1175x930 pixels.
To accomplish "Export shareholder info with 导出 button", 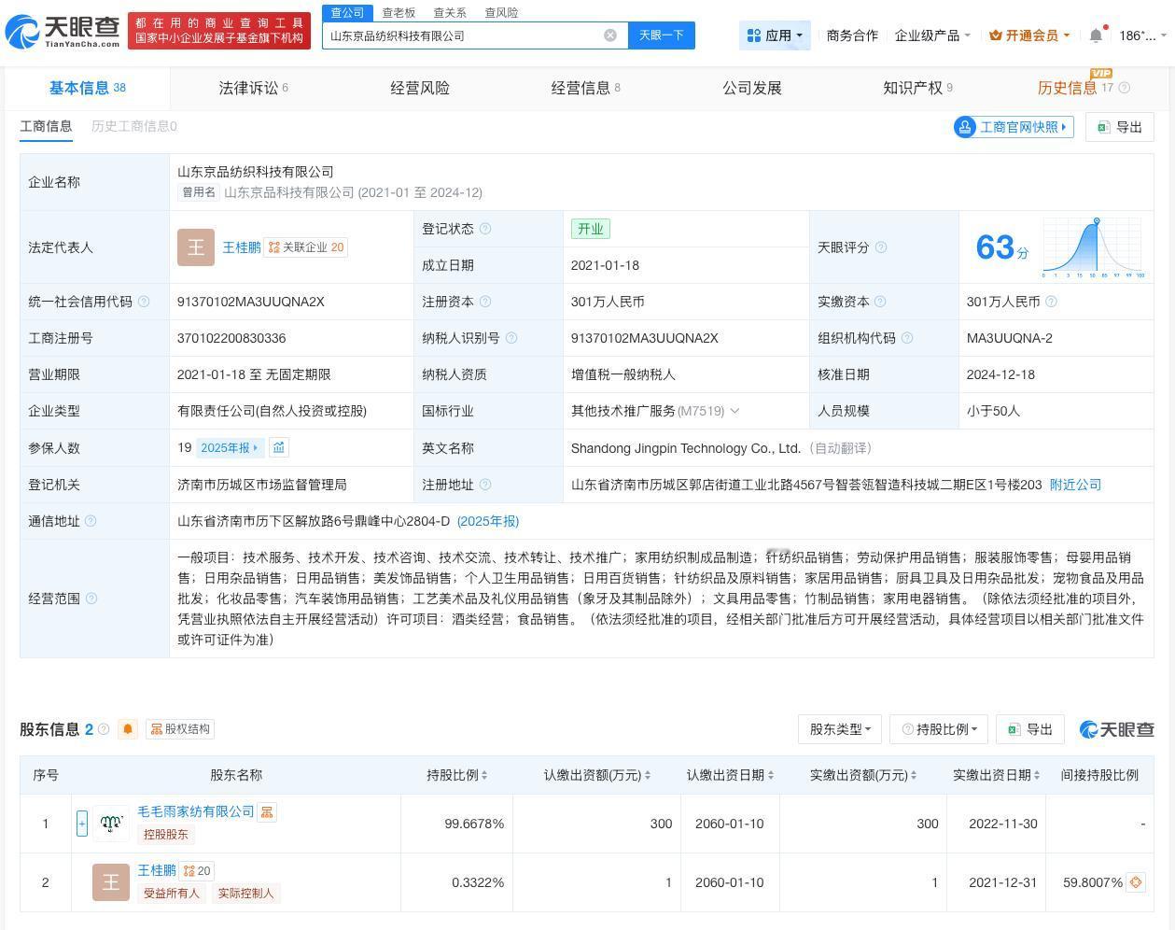I will click(1030, 729).
